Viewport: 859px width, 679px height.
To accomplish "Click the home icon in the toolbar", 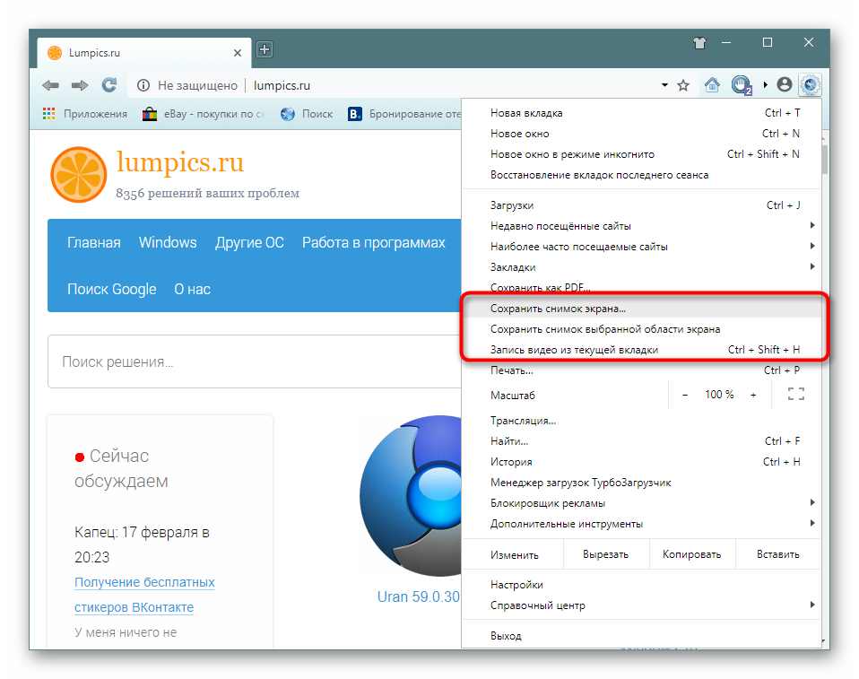I will coord(712,85).
